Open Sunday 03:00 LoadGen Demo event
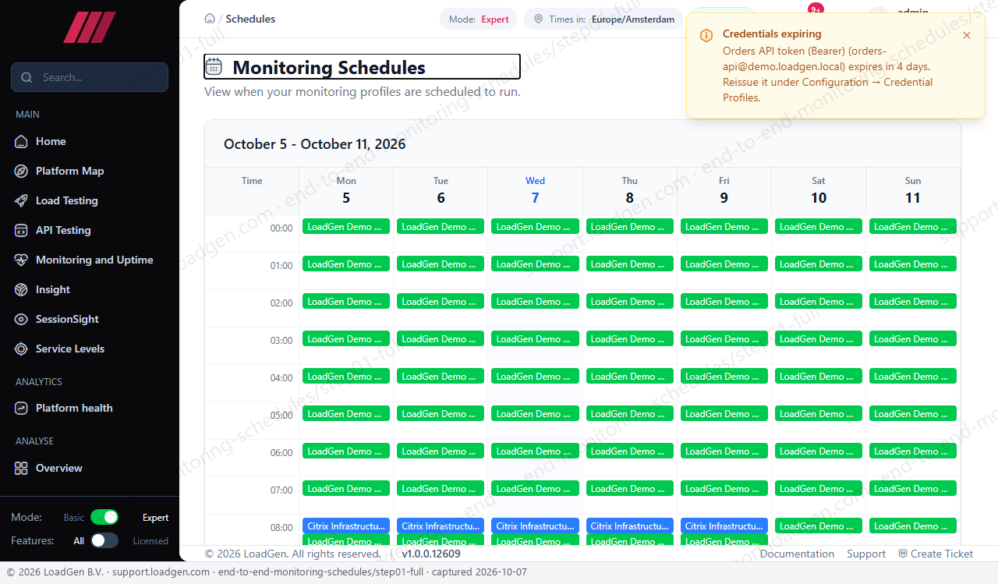 913,338
